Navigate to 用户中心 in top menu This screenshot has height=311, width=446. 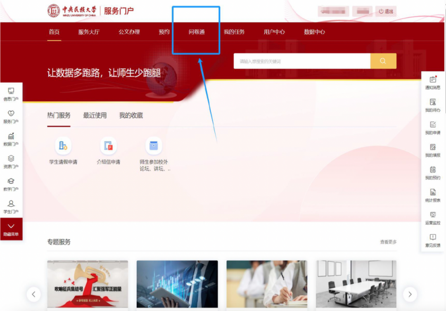click(274, 31)
